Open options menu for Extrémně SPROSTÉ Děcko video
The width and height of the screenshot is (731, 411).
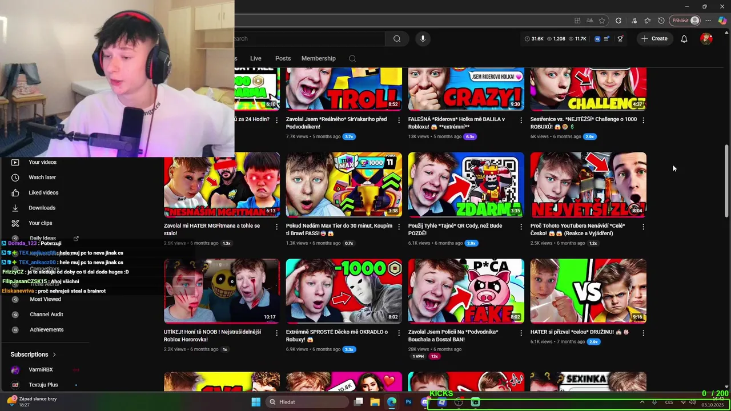pos(399,333)
